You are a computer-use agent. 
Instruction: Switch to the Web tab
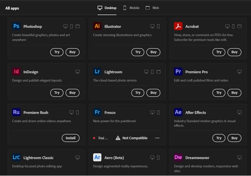(x=152, y=8)
